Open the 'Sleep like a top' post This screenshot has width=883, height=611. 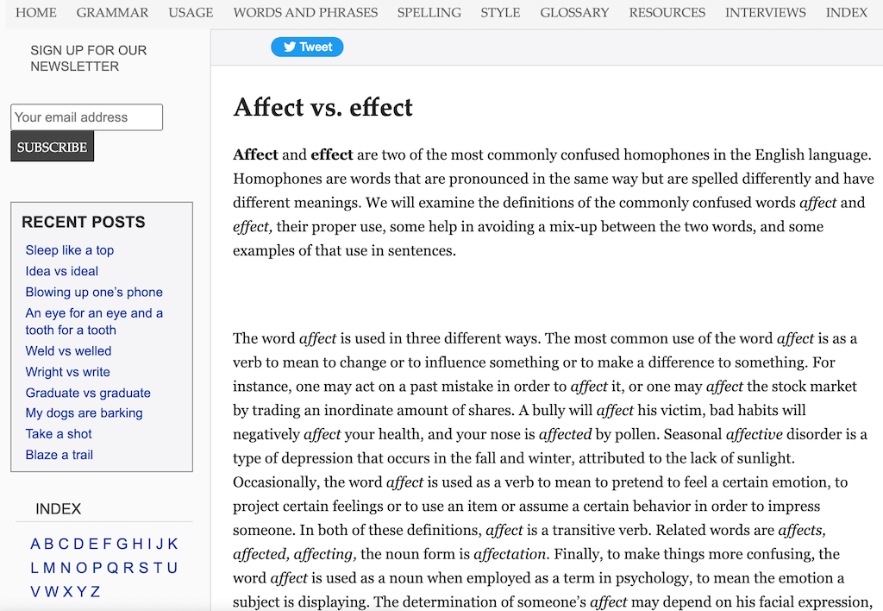click(70, 250)
